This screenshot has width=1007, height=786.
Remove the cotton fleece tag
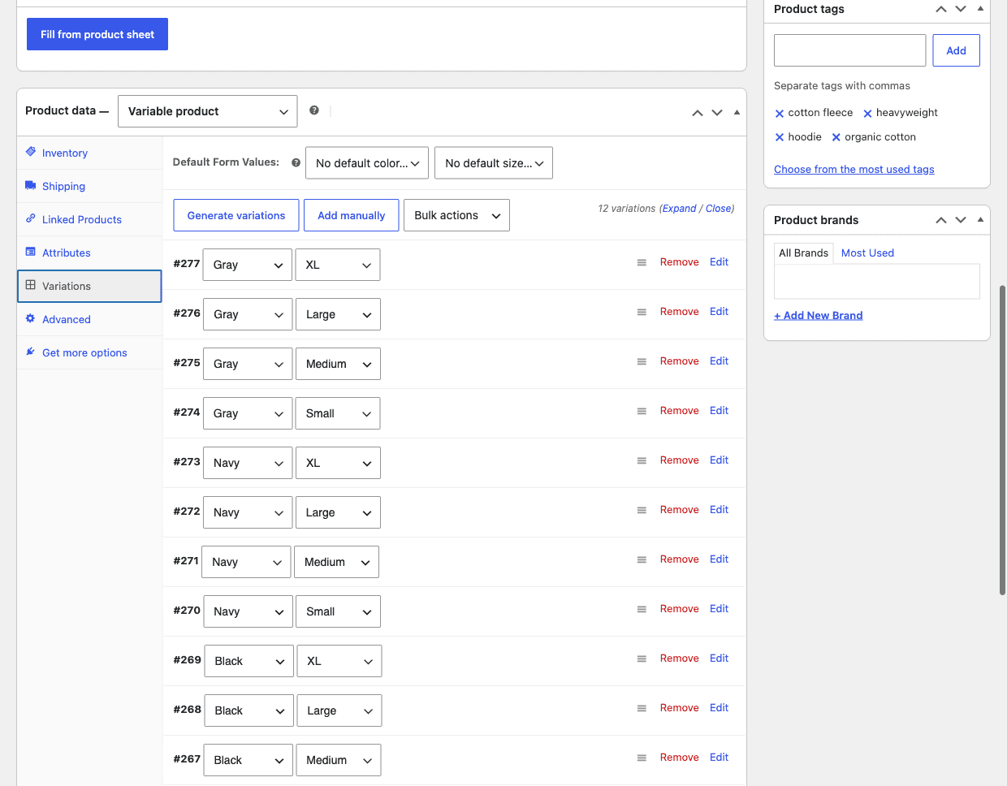780,114
